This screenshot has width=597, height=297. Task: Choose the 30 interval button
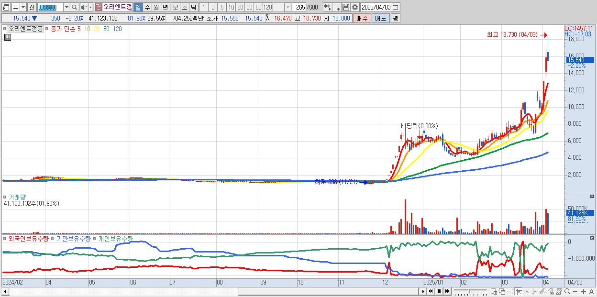[249, 7]
